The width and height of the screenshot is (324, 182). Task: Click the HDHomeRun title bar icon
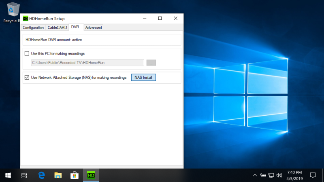click(26, 19)
